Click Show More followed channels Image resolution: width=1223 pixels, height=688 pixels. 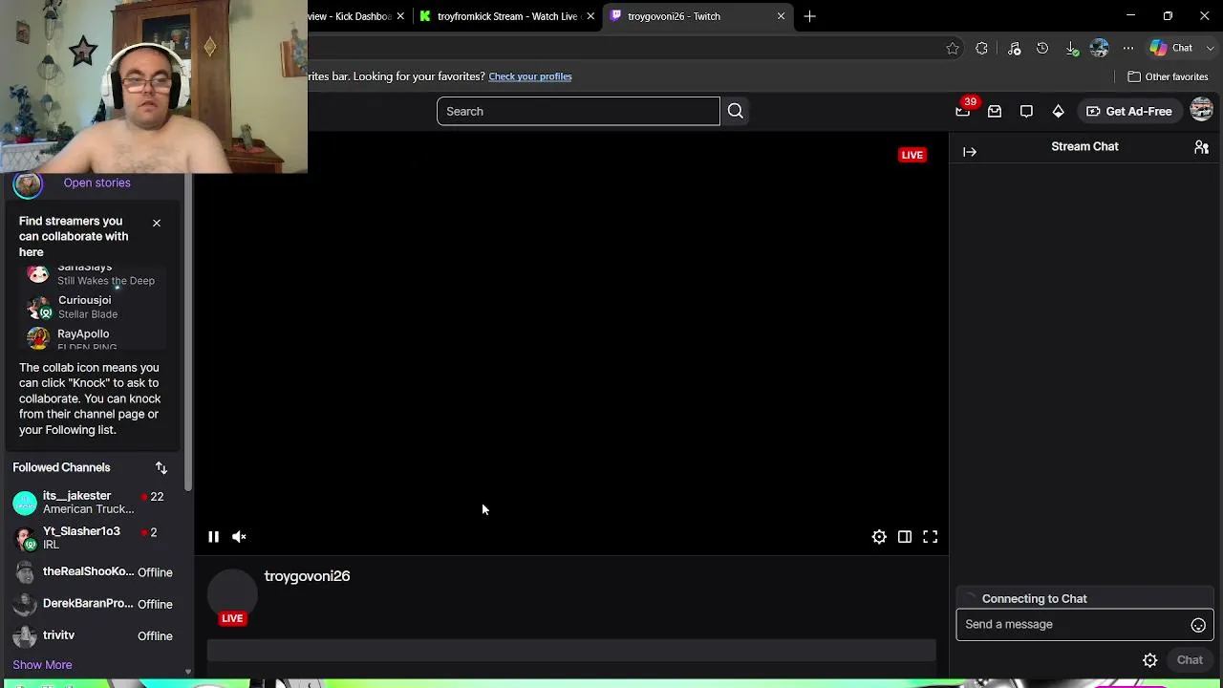(x=42, y=665)
